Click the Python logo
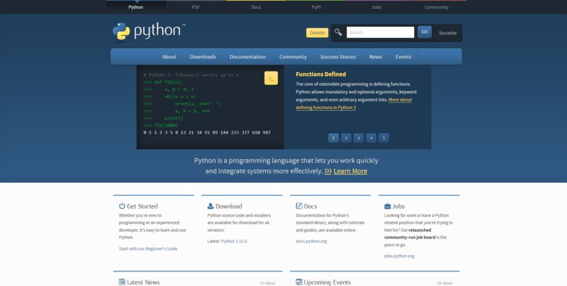Image resolution: width=567 pixels, height=286 pixels. pos(148,32)
